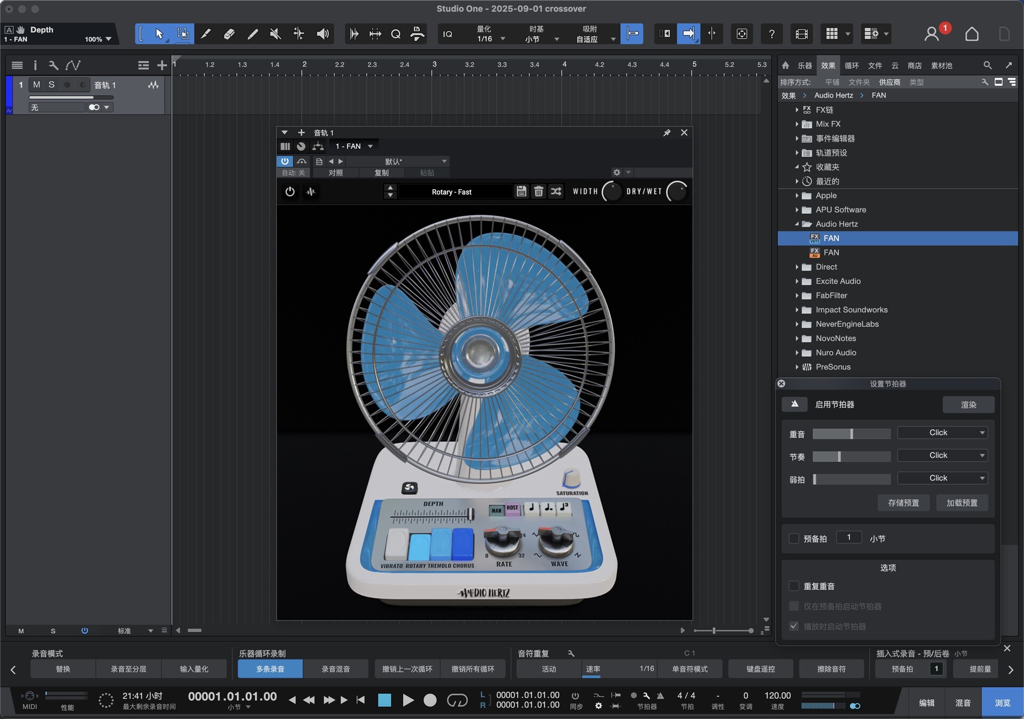
Task: Switch to 文件 browser tab
Action: coord(875,66)
